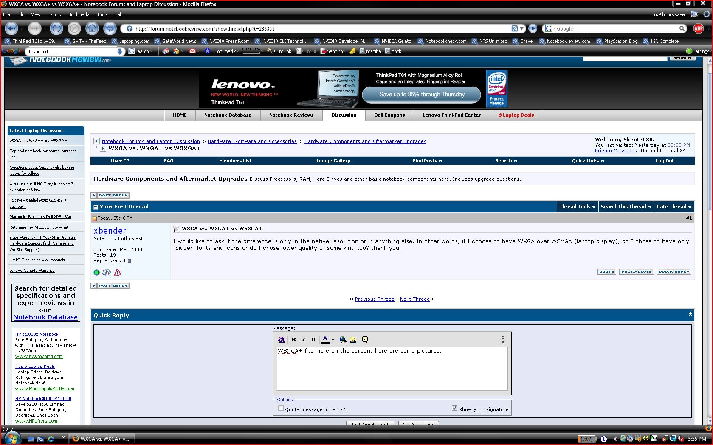Follow the Previous Thread link

coord(375,299)
